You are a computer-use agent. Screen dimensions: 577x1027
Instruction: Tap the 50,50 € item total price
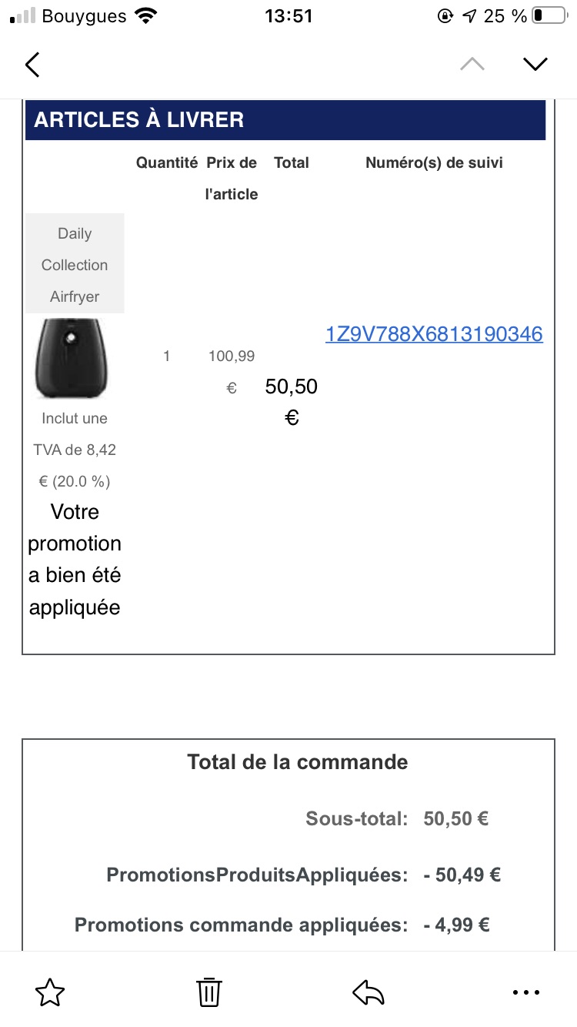(x=292, y=401)
